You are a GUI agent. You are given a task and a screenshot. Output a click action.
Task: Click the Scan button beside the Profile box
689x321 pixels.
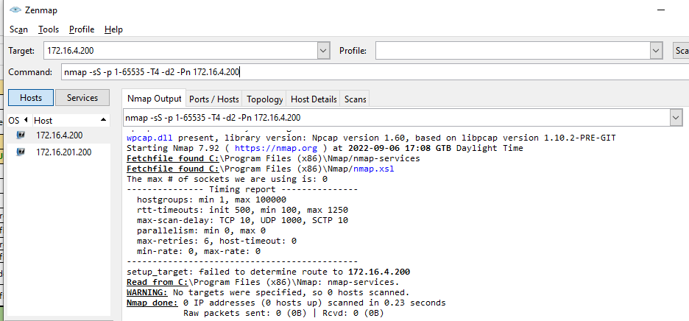[x=681, y=51]
